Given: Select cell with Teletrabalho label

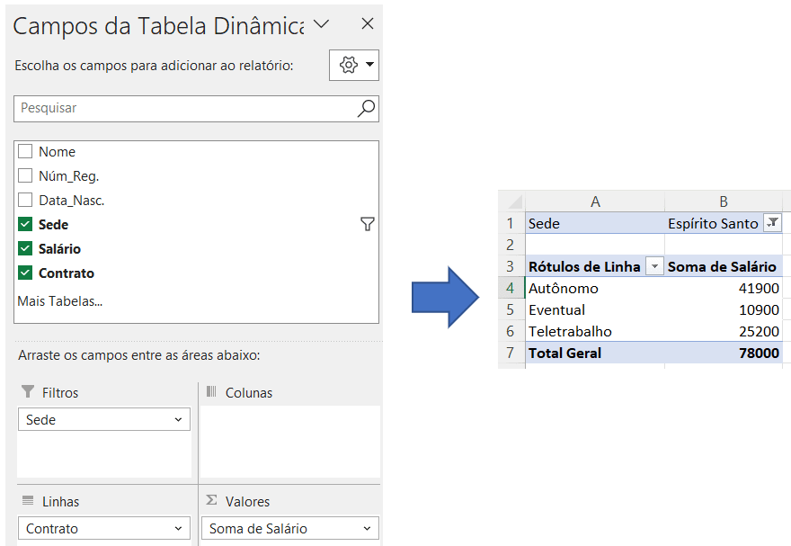Looking at the screenshot, I should pos(595,332).
